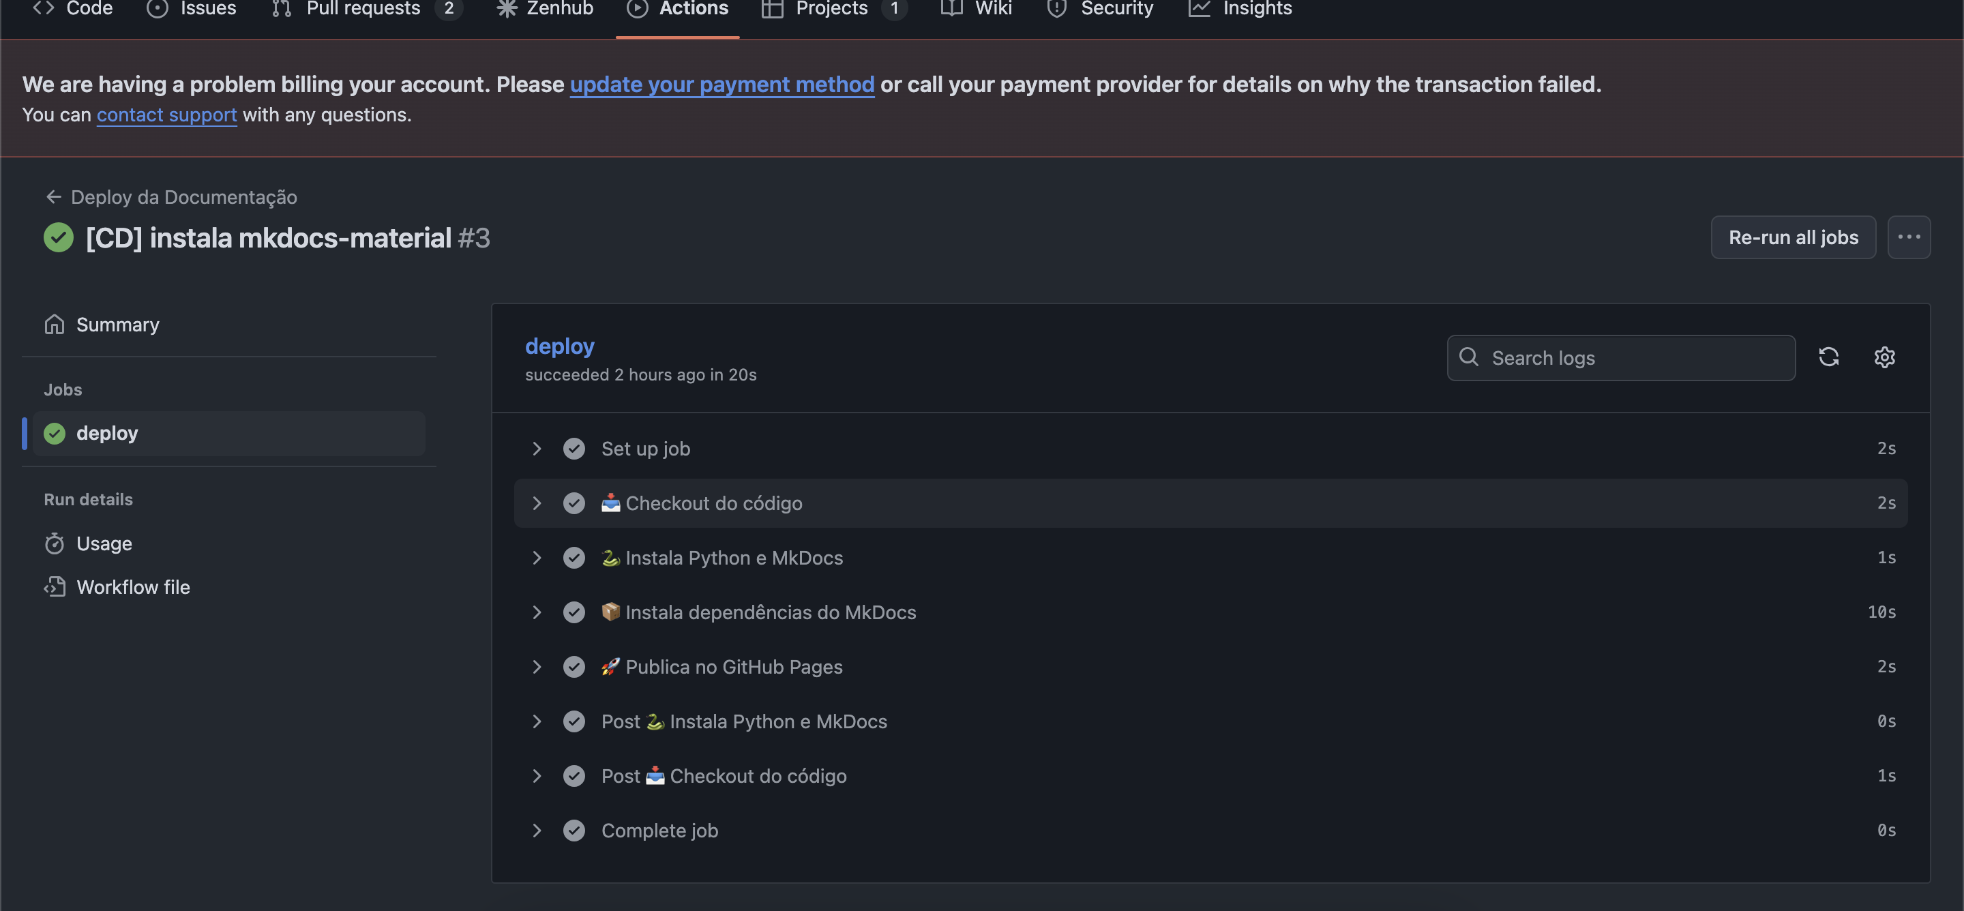The height and width of the screenshot is (911, 1964).
Task: Click into the Search logs field
Action: [x=1621, y=357]
